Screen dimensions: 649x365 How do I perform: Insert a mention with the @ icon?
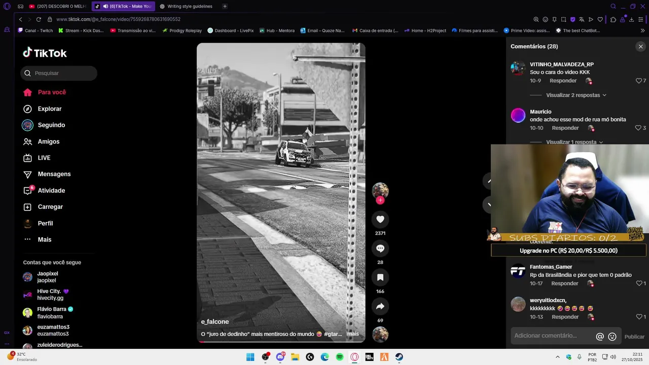point(600,337)
